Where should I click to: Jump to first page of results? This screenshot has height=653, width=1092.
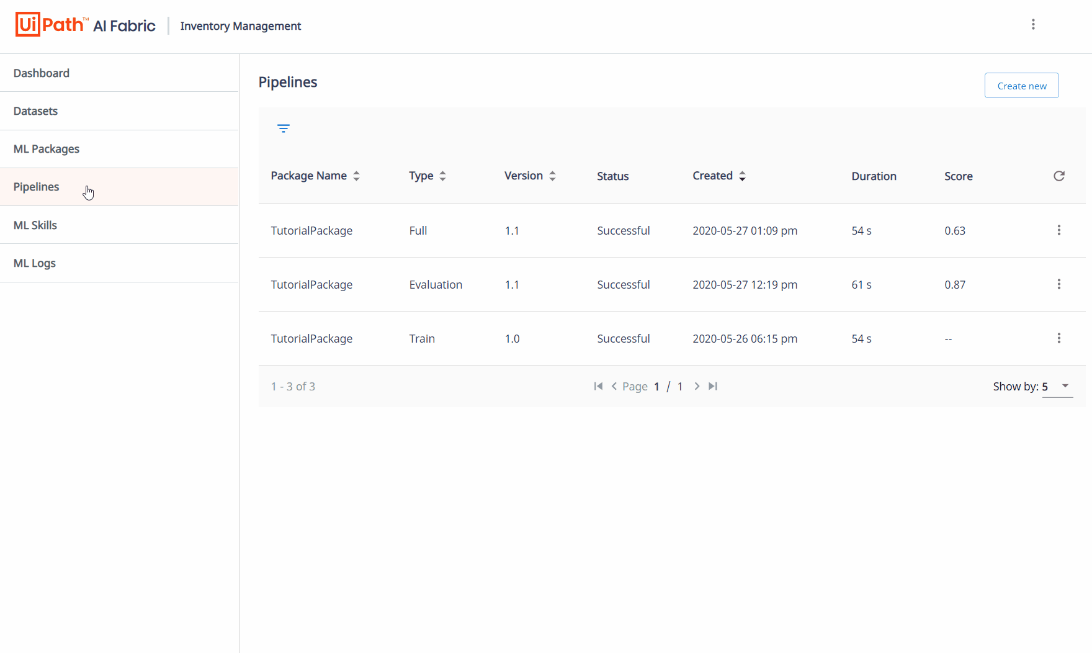(x=598, y=386)
